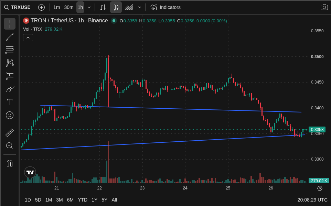This screenshot has height=206, width=331.
Task: Click the 0.3500 price axis label
Action: coord(317,57)
